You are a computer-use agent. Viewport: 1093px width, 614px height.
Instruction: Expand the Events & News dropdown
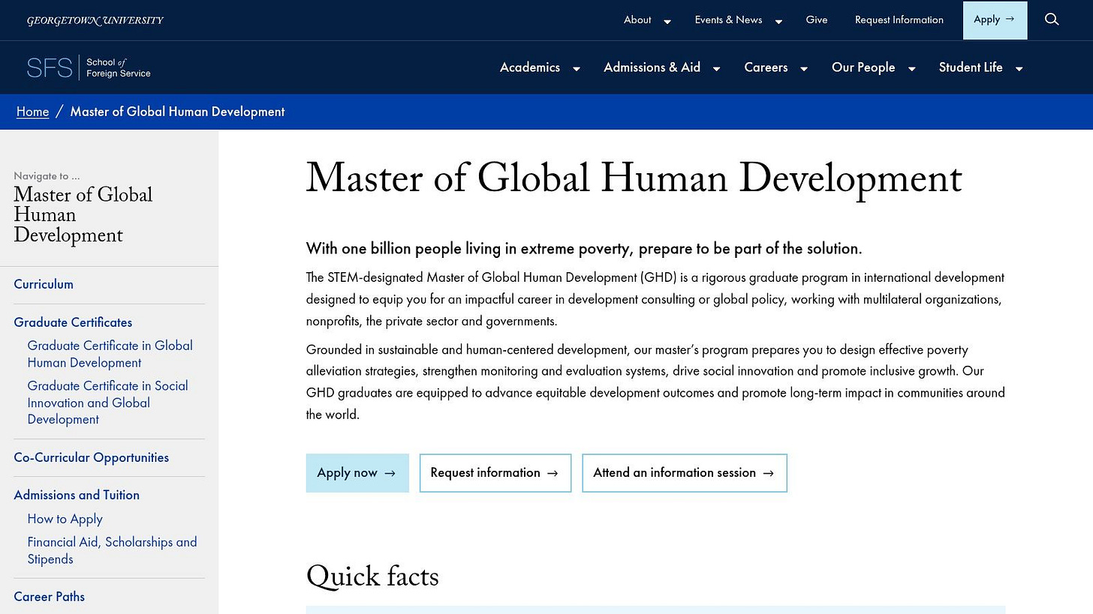[778, 20]
